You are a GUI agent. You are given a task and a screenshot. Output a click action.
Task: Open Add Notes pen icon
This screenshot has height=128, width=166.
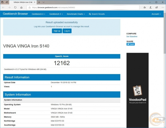tap(151, 7)
